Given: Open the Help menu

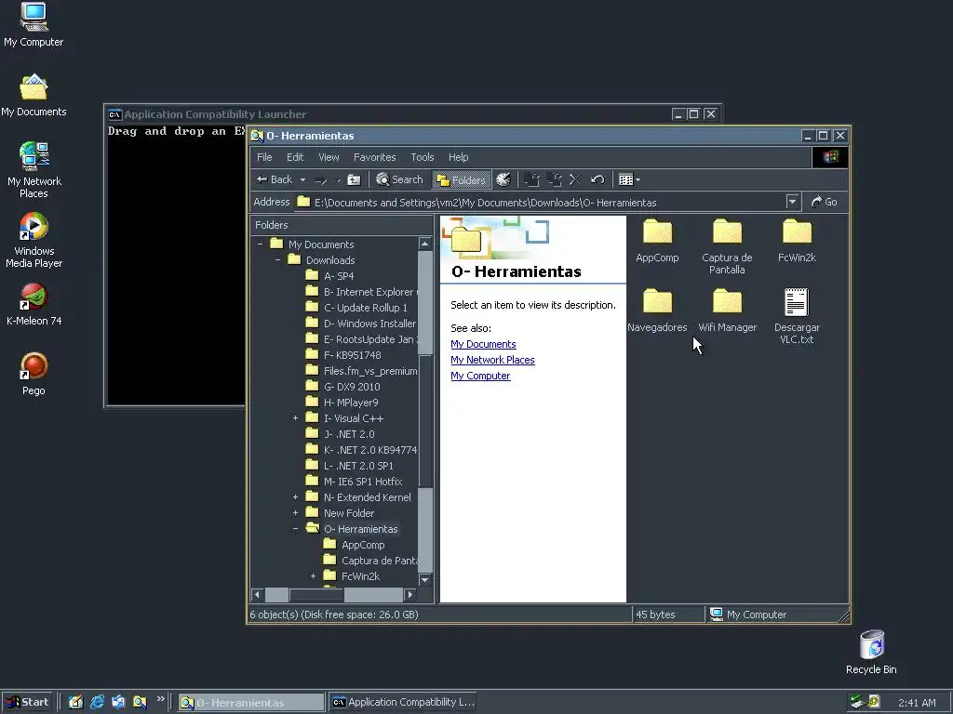Looking at the screenshot, I should click(458, 157).
